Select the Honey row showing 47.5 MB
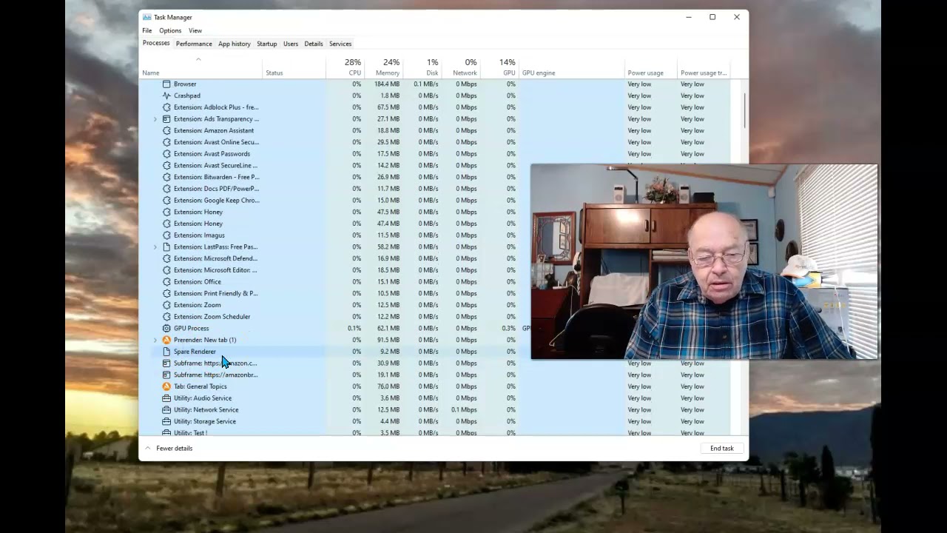 [434, 212]
